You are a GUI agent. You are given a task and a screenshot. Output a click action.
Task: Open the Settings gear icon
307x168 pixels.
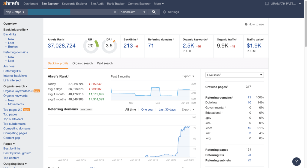coord(165,12)
